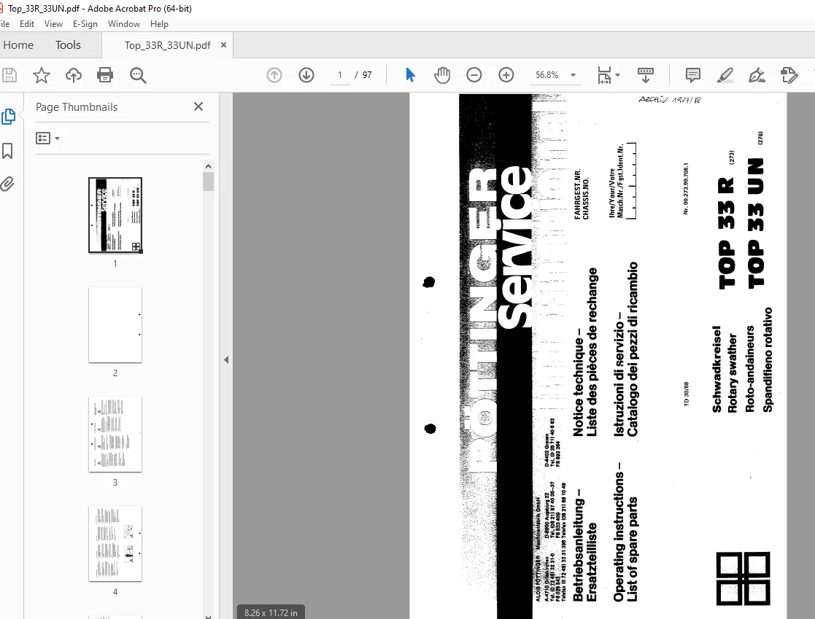Open Page Thumbnails sidebar icon

8,117
